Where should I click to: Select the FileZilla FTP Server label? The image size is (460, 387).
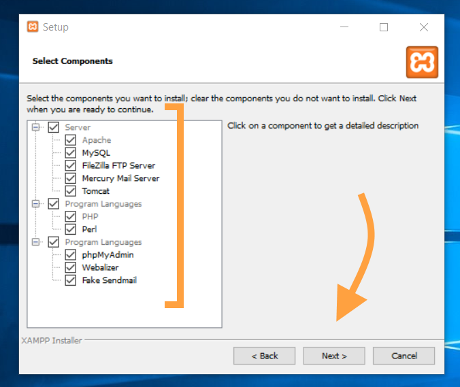118,166
